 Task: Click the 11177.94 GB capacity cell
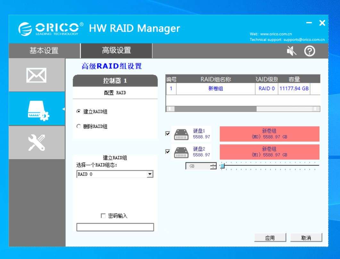[294, 89]
